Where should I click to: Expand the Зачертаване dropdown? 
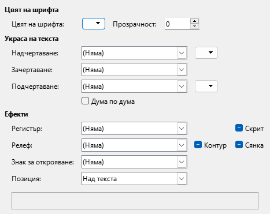tap(134, 69)
